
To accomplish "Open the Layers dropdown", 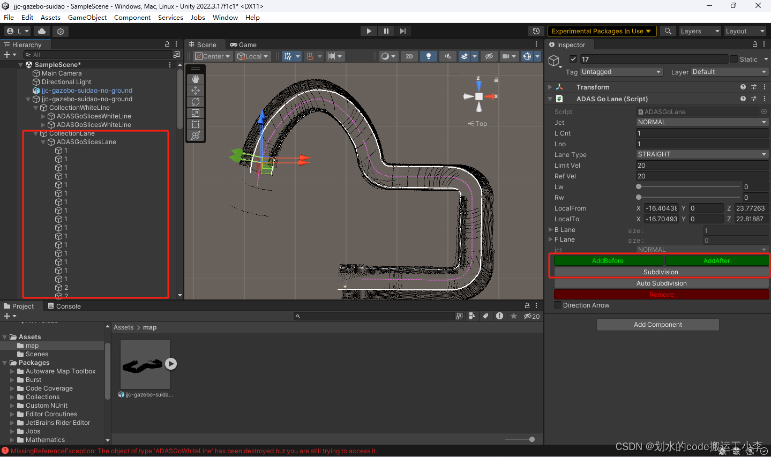I will coord(699,31).
